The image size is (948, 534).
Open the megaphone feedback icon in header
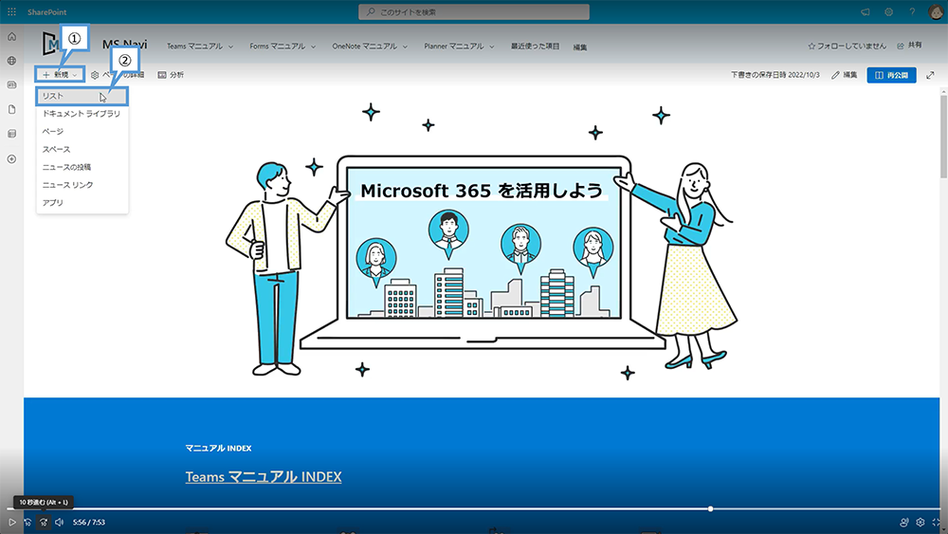(x=866, y=11)
